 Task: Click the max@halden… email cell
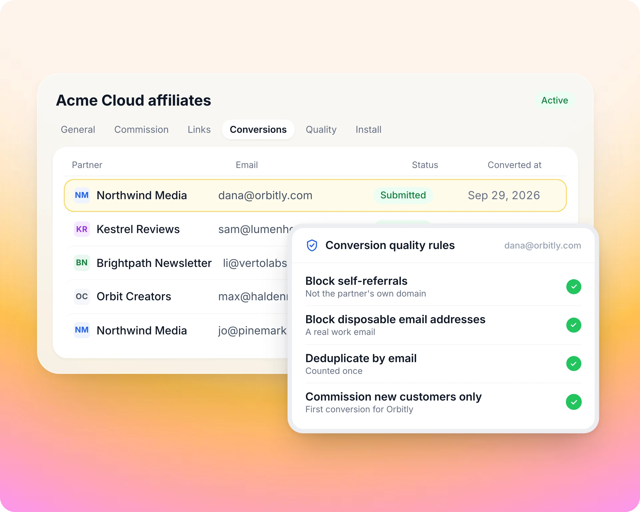pos(253,297)
